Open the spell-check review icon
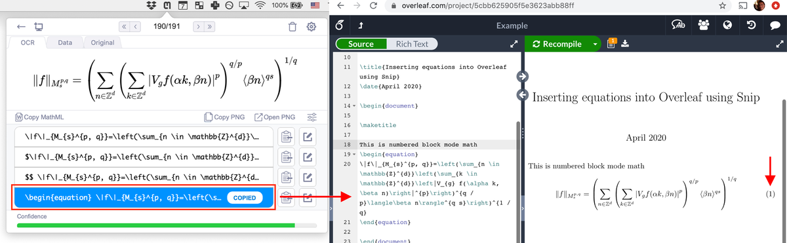The height and width of the screenshot is (243, 787). pos(677,26)
